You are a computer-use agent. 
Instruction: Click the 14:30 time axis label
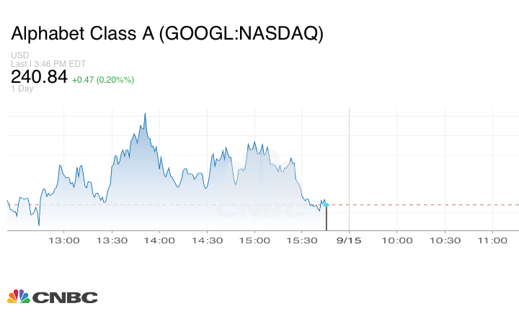click(x=207, y=240)
